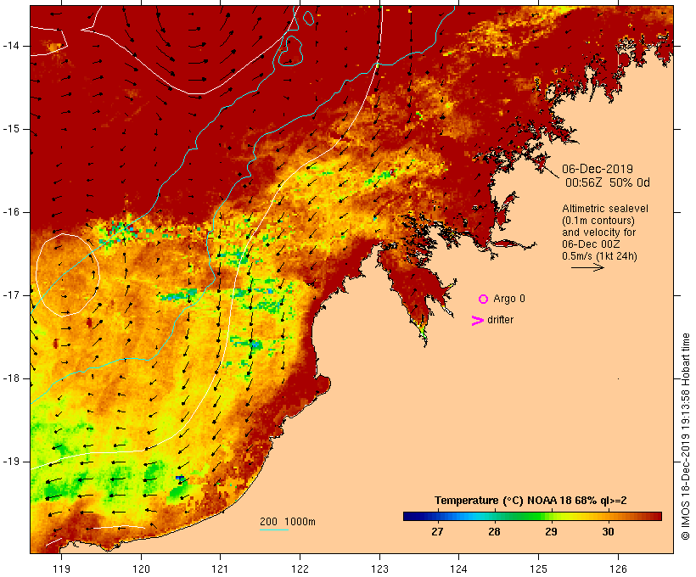
Task: Click the magenta drifter arrow legend symbol
Action: click(x=478, y=321)
